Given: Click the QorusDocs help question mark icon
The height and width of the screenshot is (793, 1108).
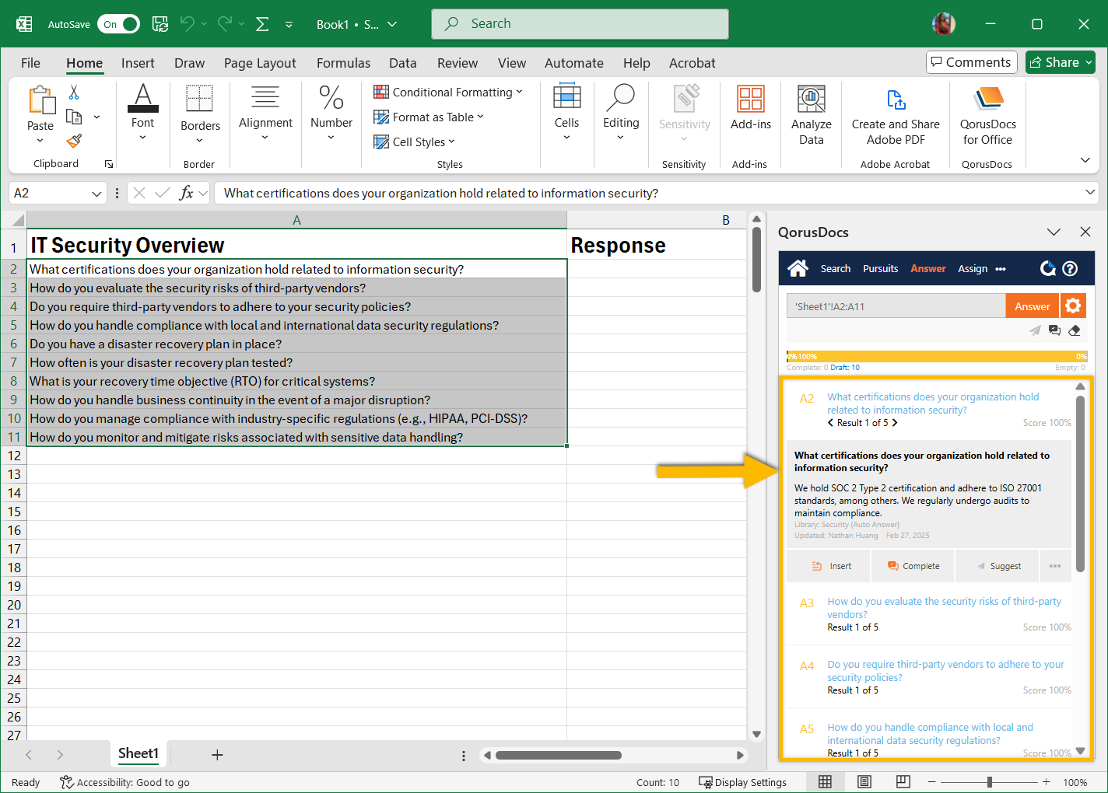Looking at the screenshot, I should click(x=1070, y=269).
